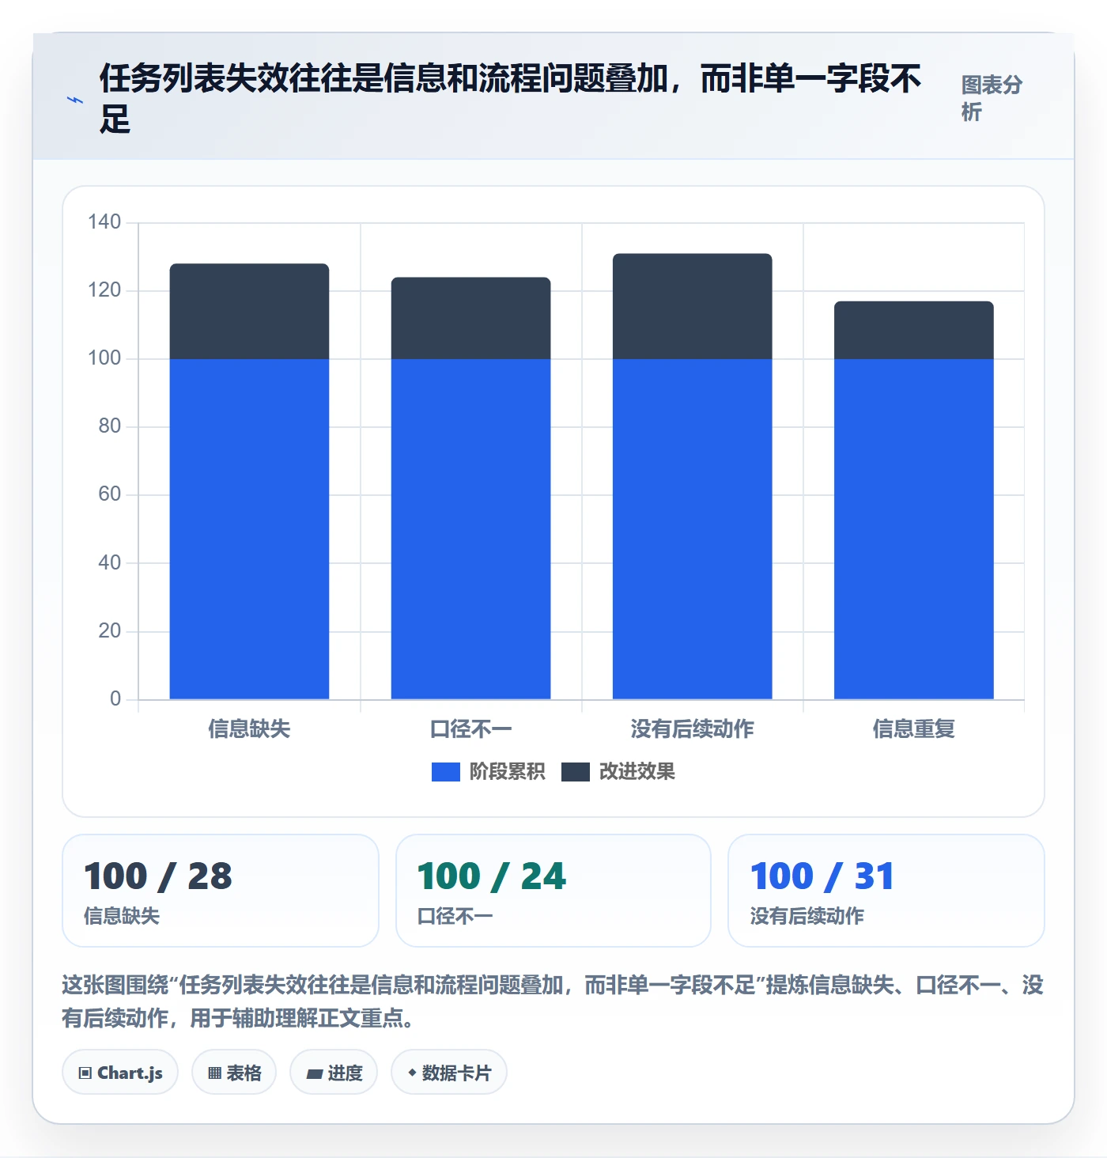The image size is (1107, 1158).
Task: Click the chart title starting with 任务列表失效
Action: click(x=511, y=99)
